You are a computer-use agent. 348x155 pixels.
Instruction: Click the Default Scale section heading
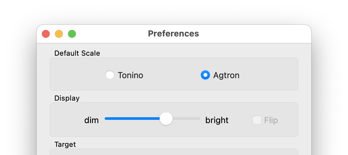click(x=77, y=53)
